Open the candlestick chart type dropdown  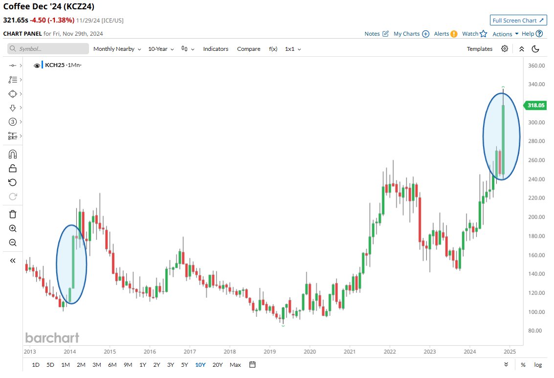[x=188, y=49]
